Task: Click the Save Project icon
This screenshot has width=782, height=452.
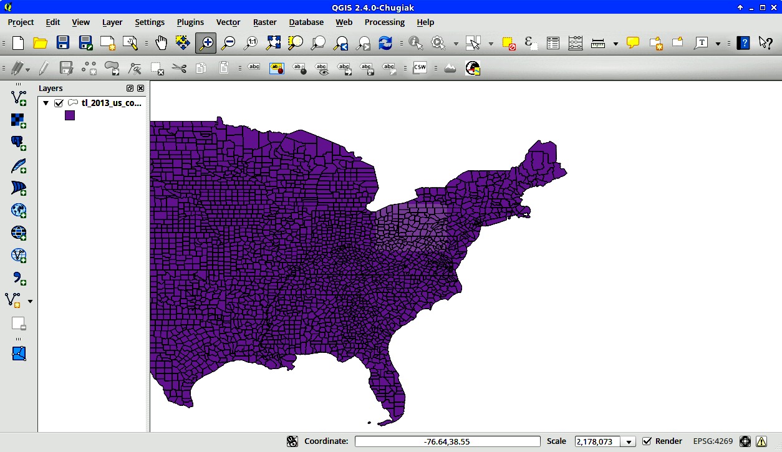Action: coord(63,43)
